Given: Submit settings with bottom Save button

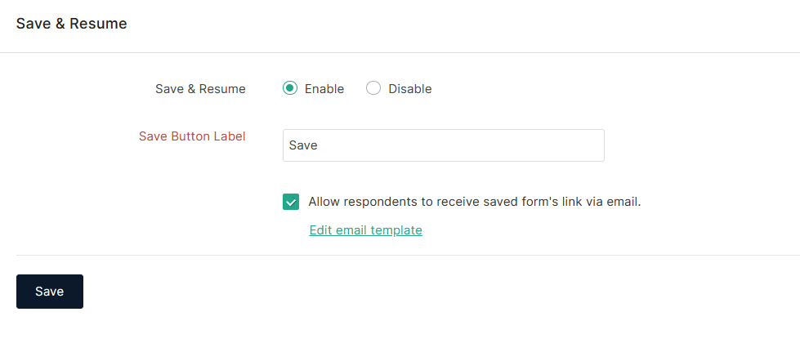Looking at the screenshot, I should [50, 292].
